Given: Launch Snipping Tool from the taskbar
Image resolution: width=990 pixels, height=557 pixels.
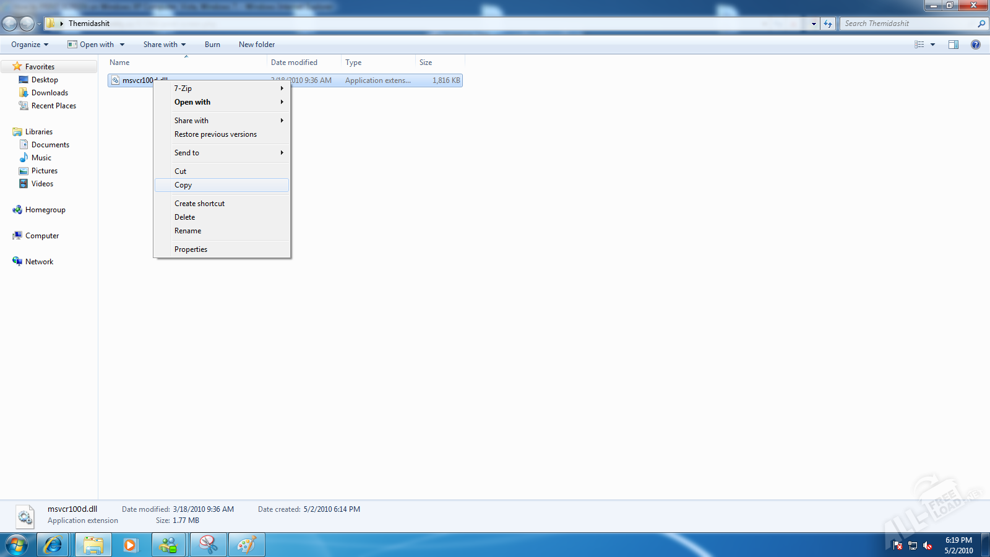Looking at the screenshot, I should click(209, 545).
